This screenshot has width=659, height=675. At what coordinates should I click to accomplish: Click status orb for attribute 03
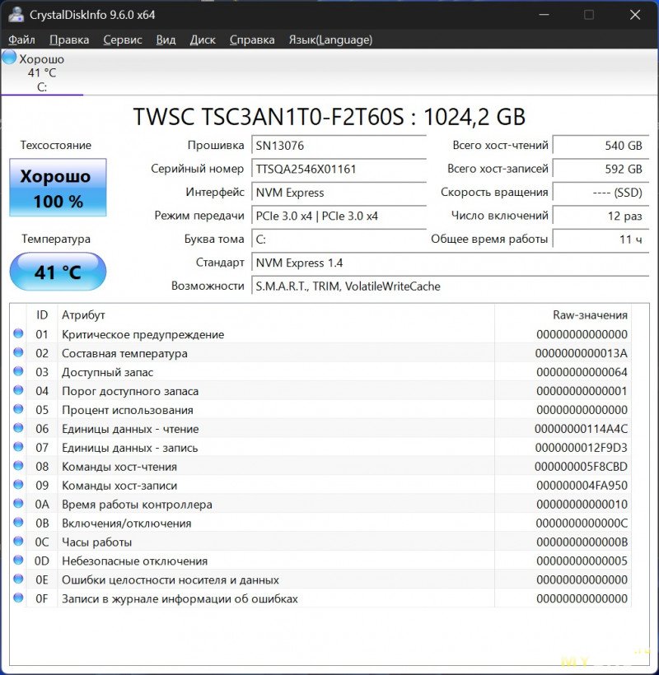pos(18,371)
